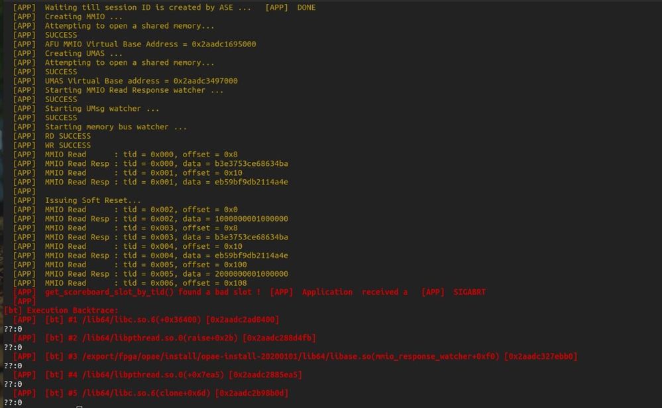Click the UMAS Virtual Base address value
The width and height of the screenshot is (662, 408).
(x=205, y=81)
